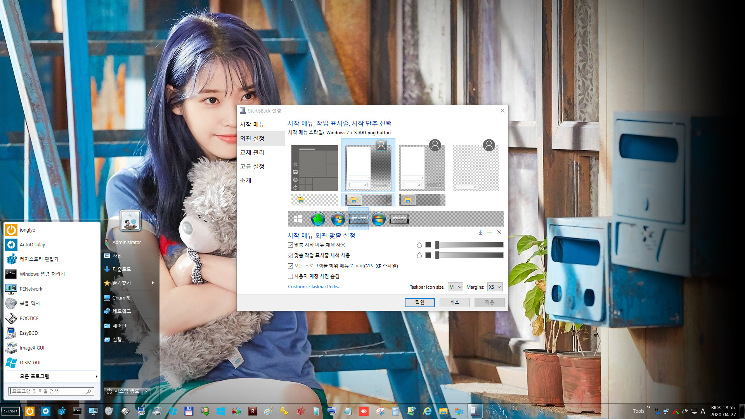Select the dark Windows 10 start menu style

pyautogui.click(x=314, y=168)
